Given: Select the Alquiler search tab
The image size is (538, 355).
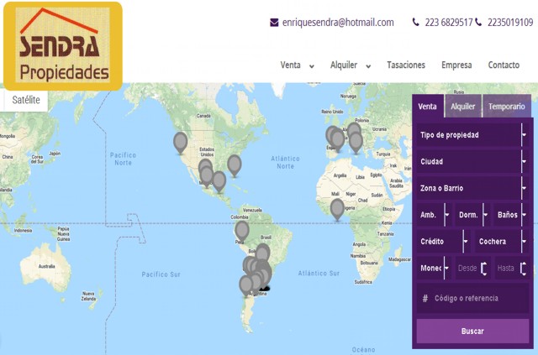Looking at the screenshot, I should [x=462, y=107].
